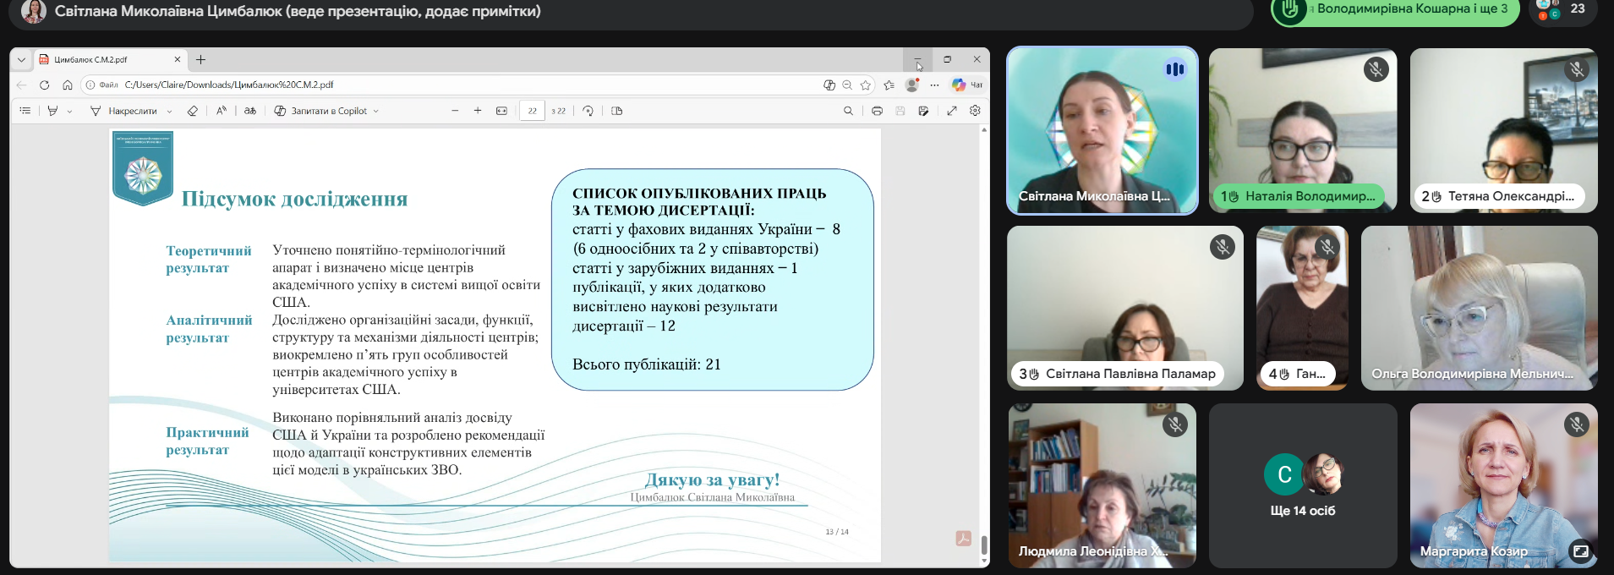The image size is (1614, 575).
Task: Open the PDF search magnifier
Action: pyautogui.click(x=848, y=111)
